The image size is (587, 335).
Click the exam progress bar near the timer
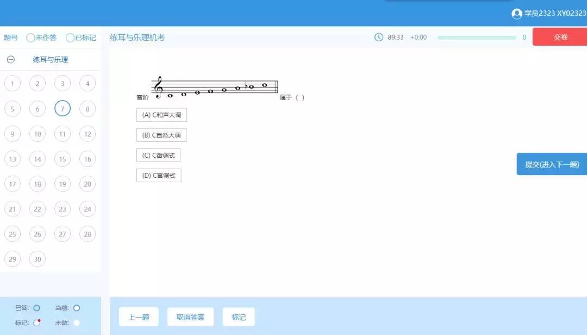tap(478, 38)
